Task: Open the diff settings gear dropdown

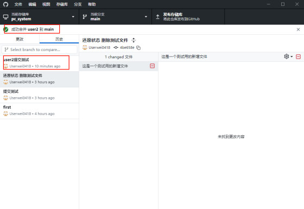Action: (x=288, y=56)
